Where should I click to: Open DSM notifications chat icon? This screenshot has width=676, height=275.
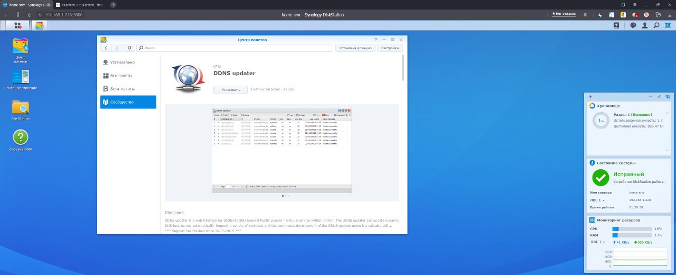pyautogui.click(x=633, y=25)
